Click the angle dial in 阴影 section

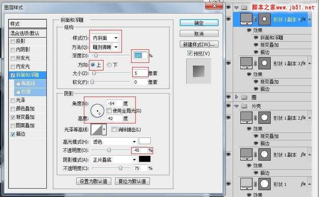(x=97, y=111)
